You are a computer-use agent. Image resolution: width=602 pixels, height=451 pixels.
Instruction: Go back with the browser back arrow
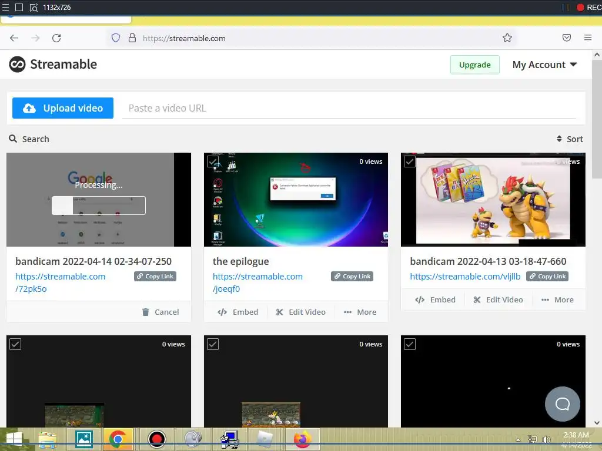14,38
